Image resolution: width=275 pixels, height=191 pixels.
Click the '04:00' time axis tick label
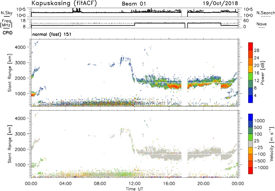point(65,184)
